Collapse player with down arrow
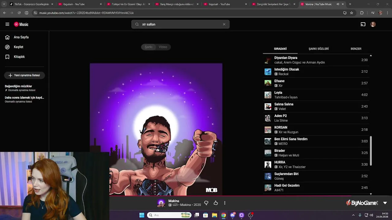392x220 pixels. point(385,203)
